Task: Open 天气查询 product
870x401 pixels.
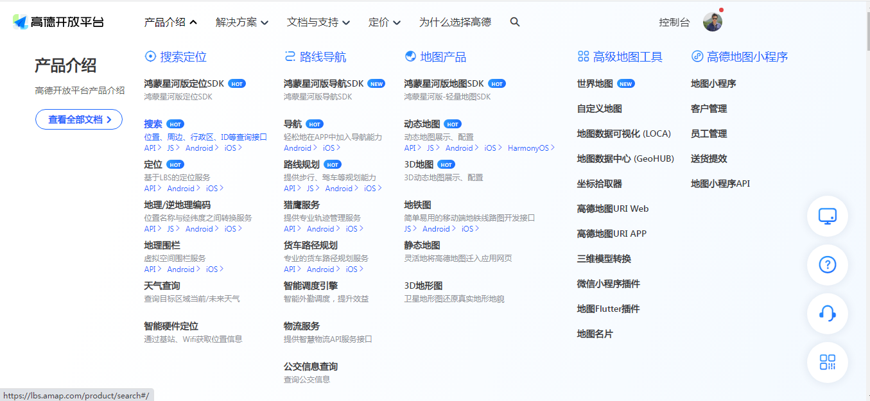Action: pyautogui.click(x=162, y=286)
